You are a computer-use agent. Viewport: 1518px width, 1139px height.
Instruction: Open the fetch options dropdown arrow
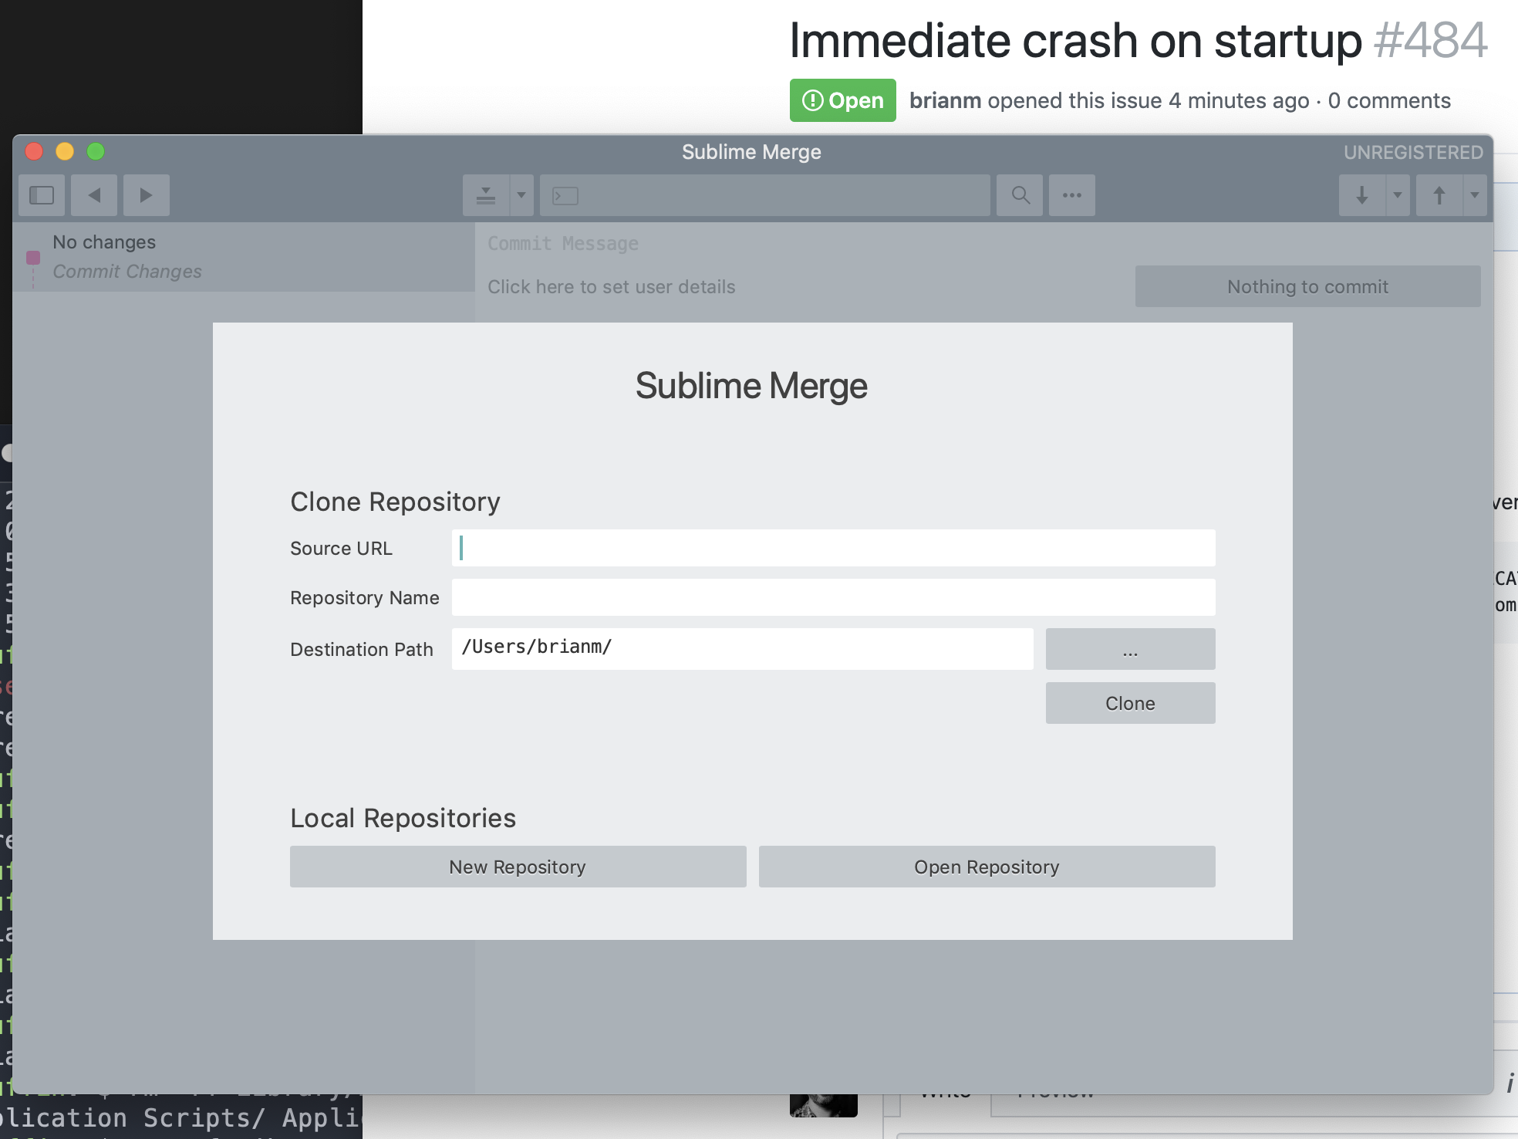(521, 195)
